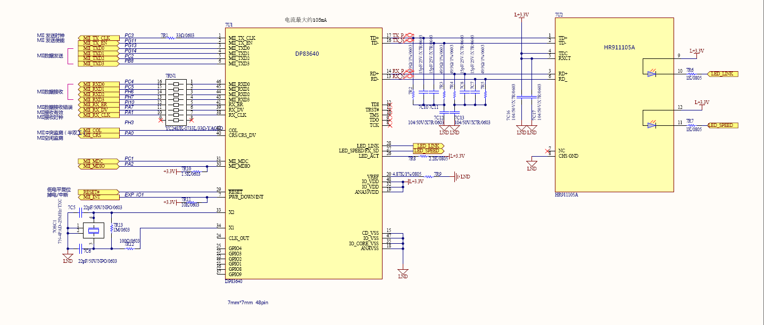Select the 7R8 2.2K resistor symbol
Viewport: 764px width, 325px height.
click(x=423, y=156)
